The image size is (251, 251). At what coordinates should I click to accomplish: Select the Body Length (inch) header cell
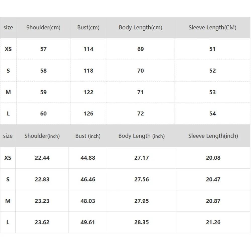(x=142, y=136)
